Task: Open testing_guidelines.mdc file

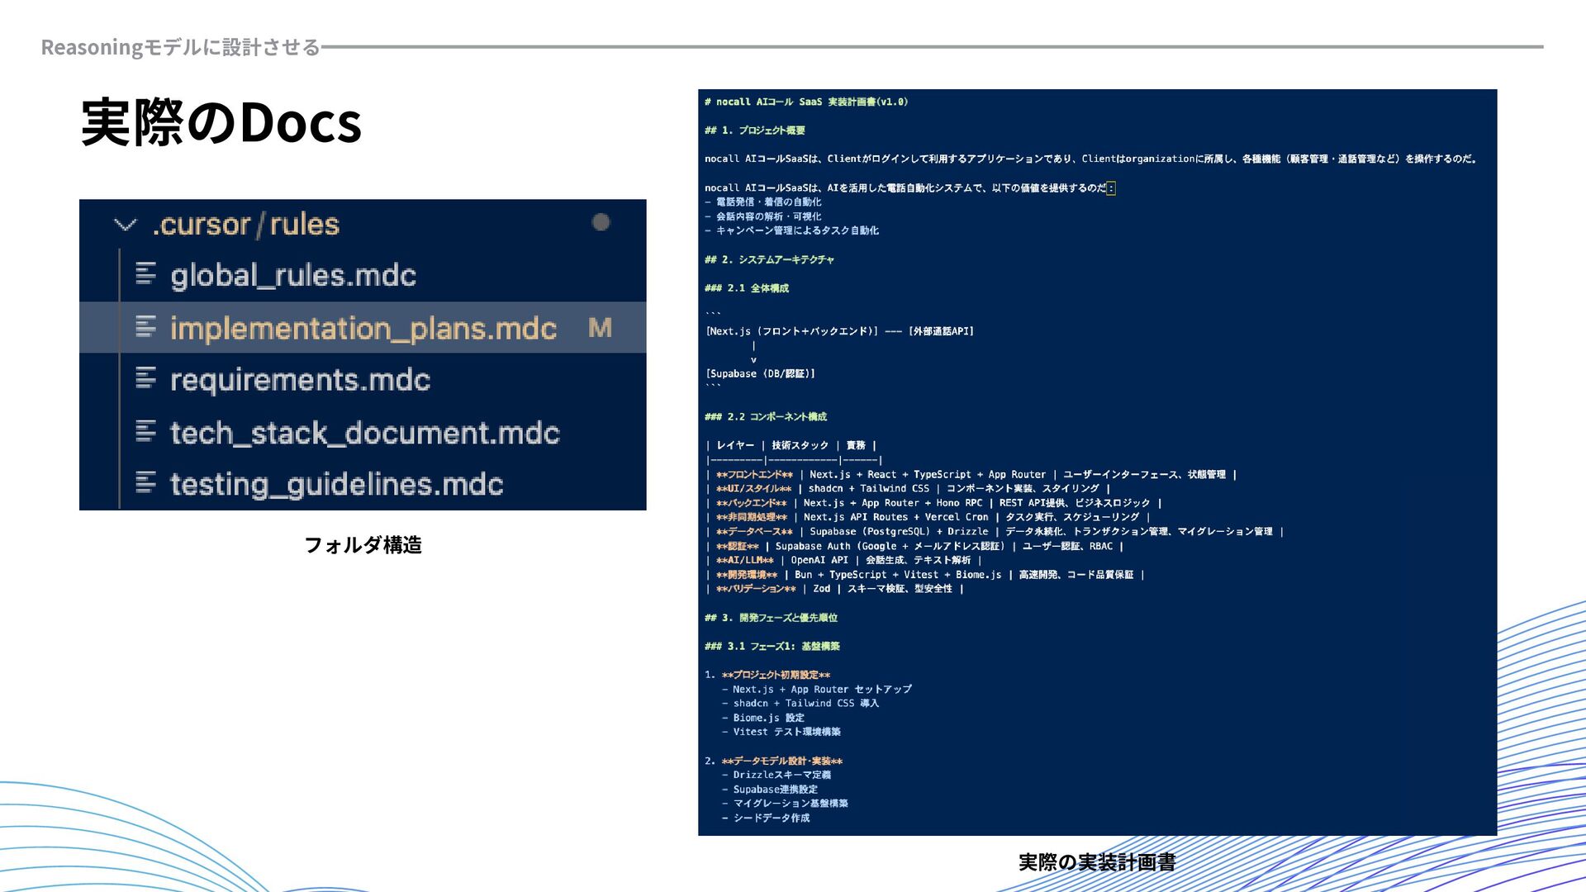Action: (x=337, y=484)
